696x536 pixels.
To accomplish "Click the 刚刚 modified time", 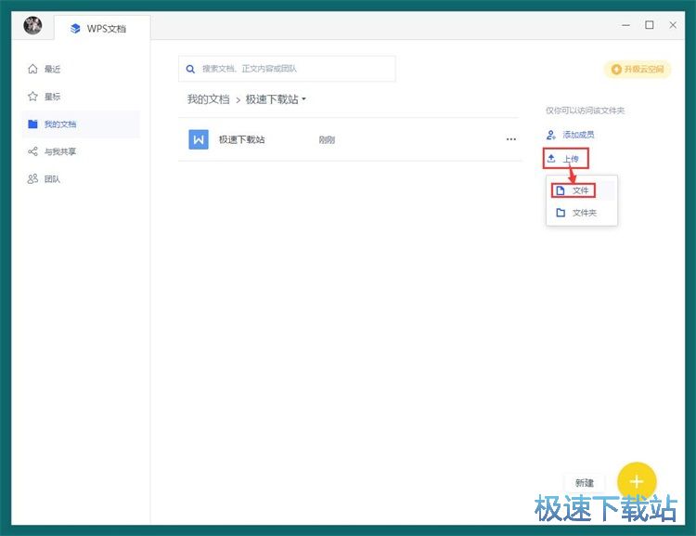I will tap(327, 140).
